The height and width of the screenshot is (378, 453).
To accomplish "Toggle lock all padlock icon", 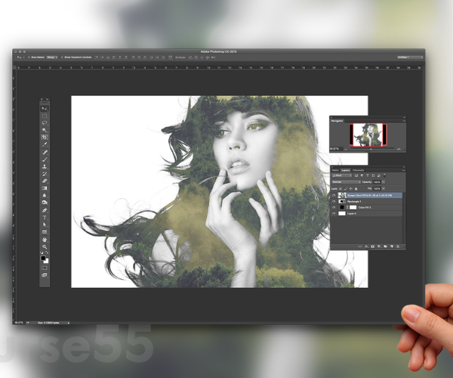I will (356, 188).
